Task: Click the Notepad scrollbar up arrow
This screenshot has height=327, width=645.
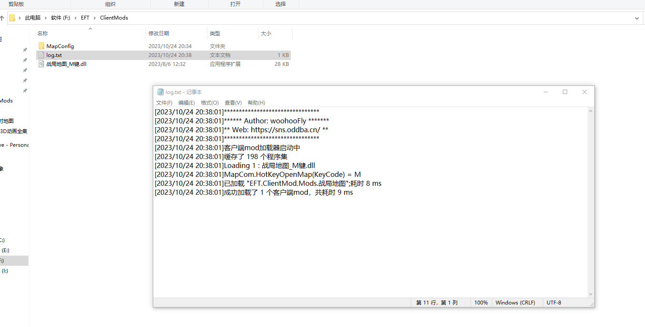Action: click(x=591, y=111)
